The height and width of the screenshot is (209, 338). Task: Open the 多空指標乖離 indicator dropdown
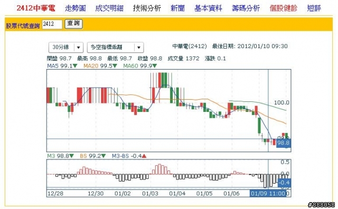[115, 47]
